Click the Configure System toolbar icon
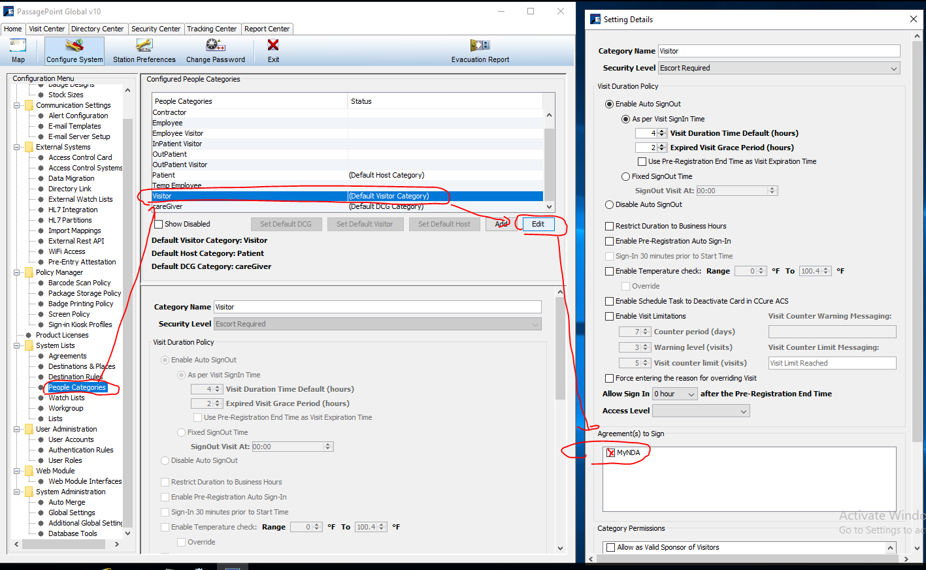Screen dimensions: 926x570 coord(74,45)
